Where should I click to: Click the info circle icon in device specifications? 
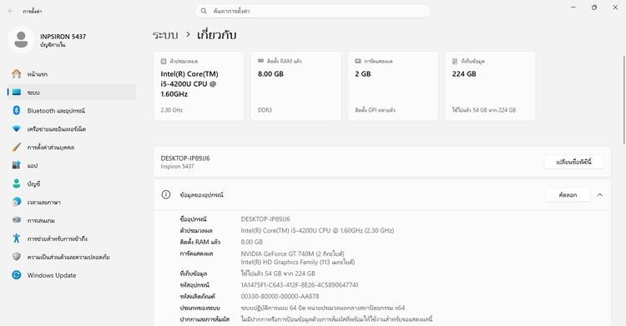[x=166, y=195]
